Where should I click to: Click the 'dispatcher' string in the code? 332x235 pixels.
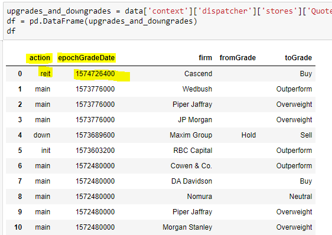[225, 11]
